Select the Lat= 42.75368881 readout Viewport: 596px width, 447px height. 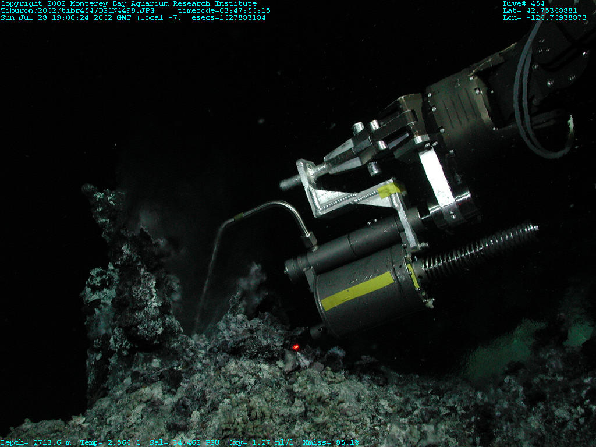pos(540,10)
